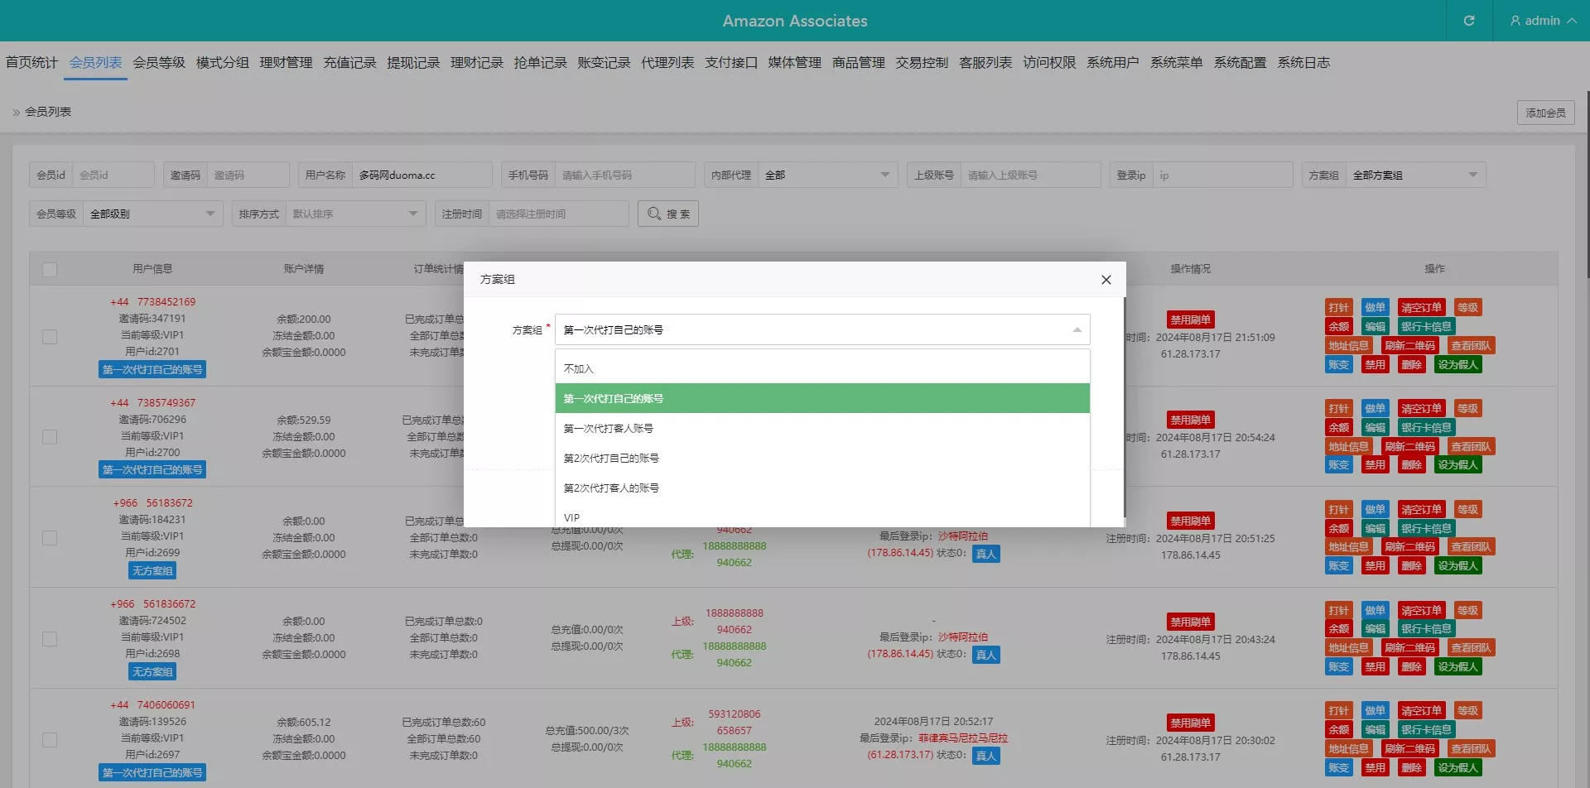The image size is (1590, 788).
Task: Click the magnifier 搜索 search button
Action: point(668,214)
